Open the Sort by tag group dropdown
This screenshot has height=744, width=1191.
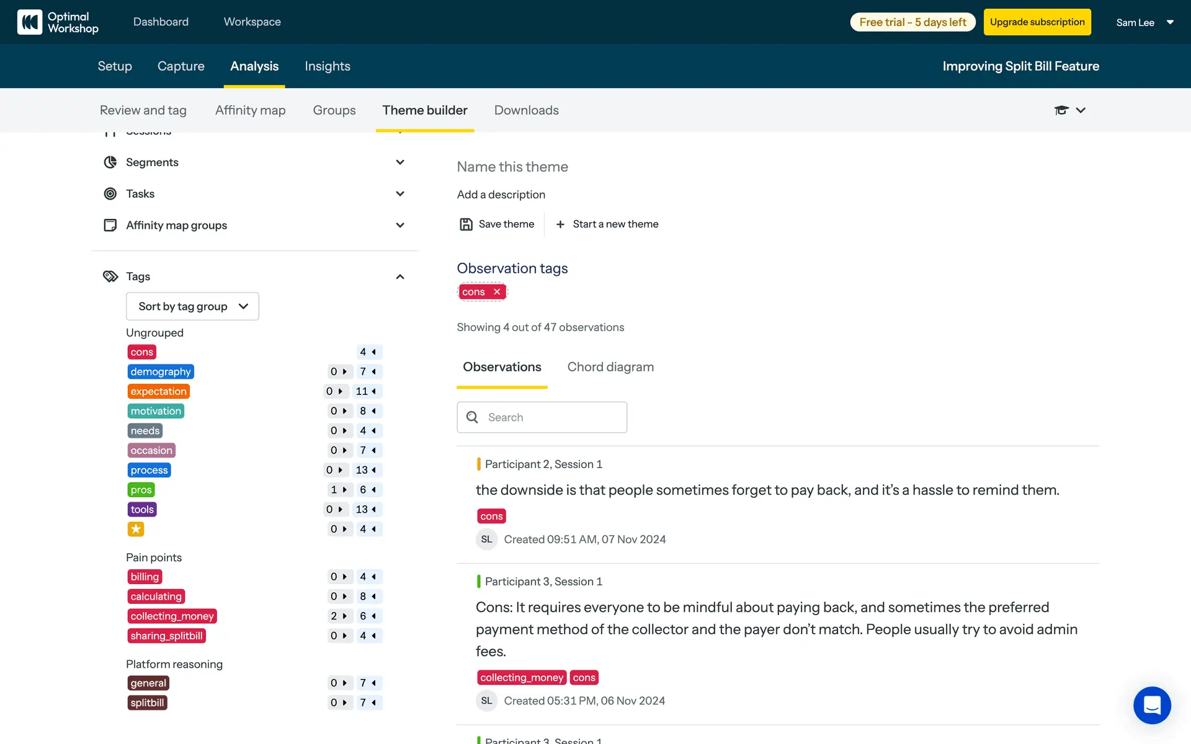click(192, 306)
